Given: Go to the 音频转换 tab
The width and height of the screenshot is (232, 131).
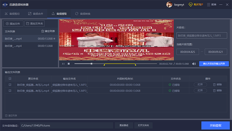Looking at the screenshot, I should click(x=83, y=14).
